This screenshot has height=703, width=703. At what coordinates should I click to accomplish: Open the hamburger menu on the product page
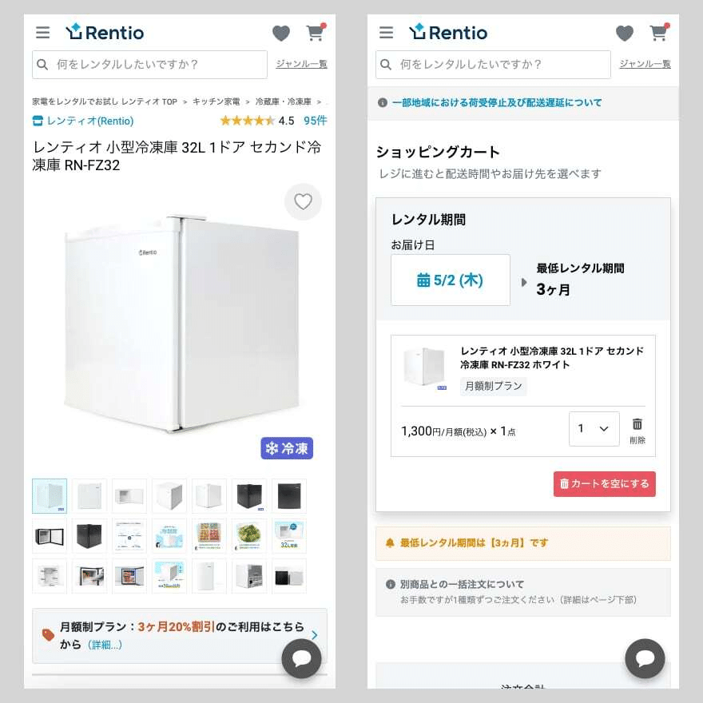[43, 33]
